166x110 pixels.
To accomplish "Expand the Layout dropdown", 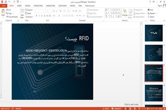I will coord(29,10).
